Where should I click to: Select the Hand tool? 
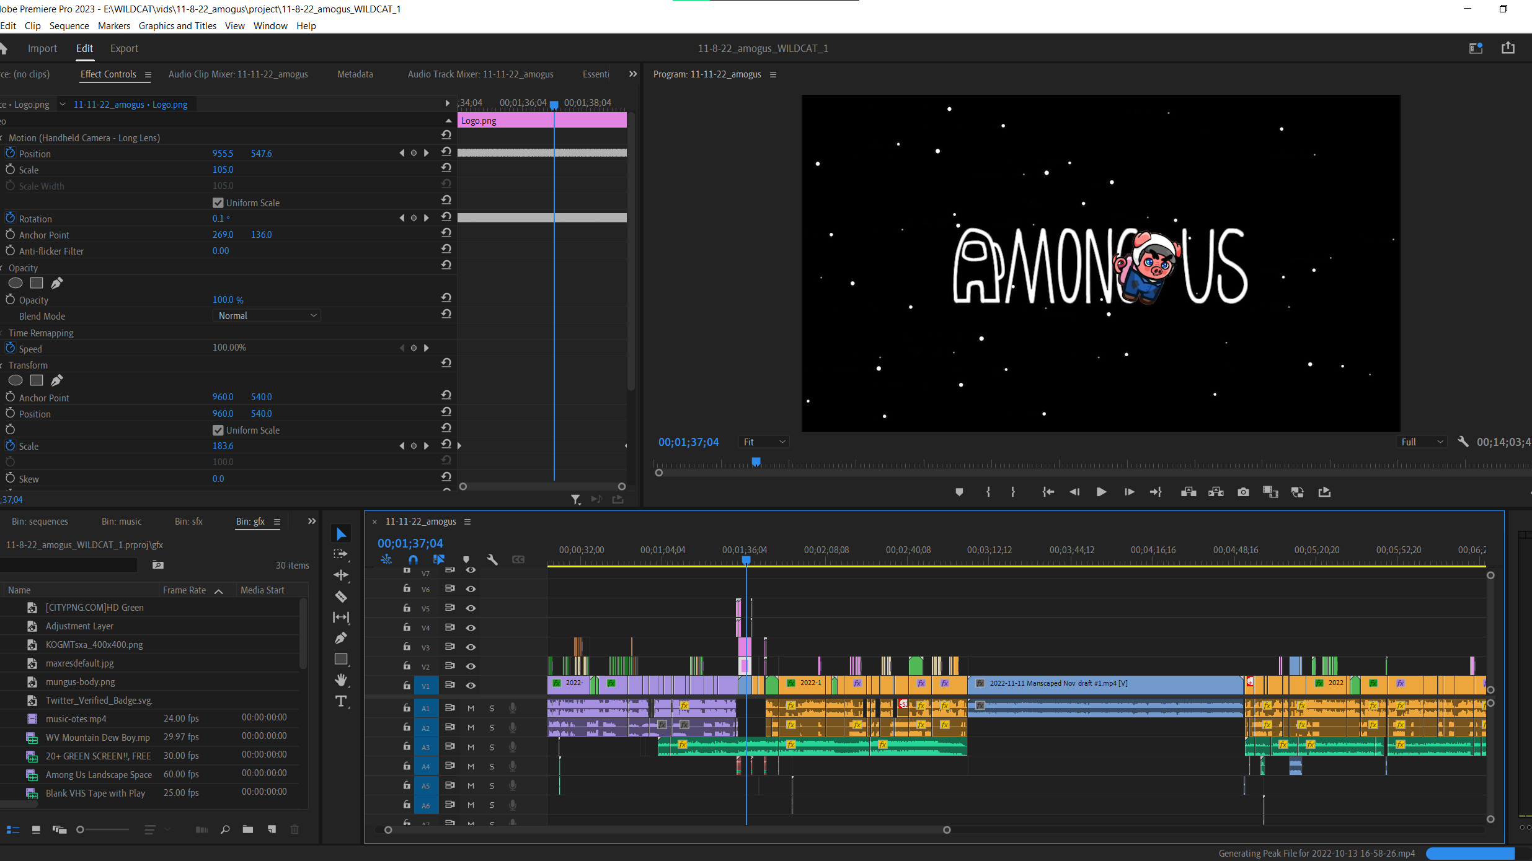(x=340, y=680)
